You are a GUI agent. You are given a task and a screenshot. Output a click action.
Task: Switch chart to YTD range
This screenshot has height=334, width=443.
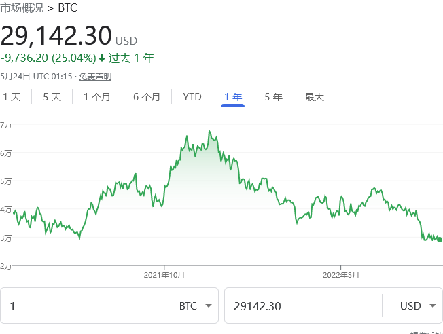pyautogui.click(x=192, y=97)
